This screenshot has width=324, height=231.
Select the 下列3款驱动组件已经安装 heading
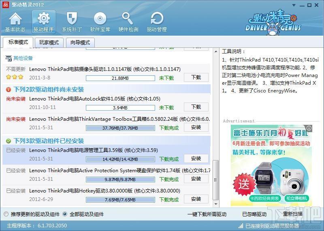tap(49, 141)
